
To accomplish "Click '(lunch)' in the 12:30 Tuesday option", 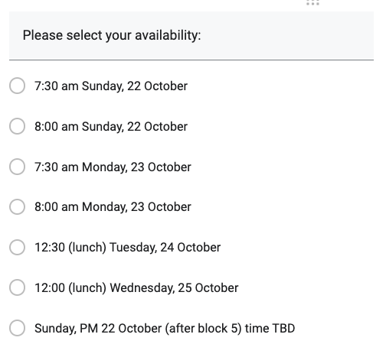I will 87,248.
